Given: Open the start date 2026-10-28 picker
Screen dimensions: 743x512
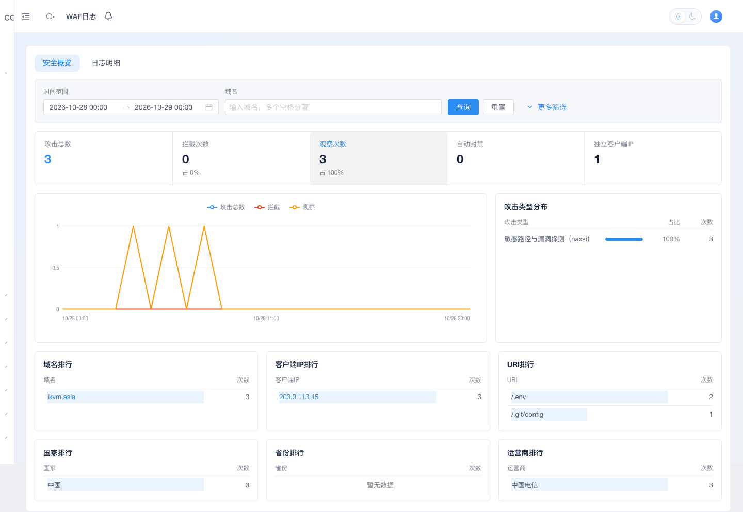Looking at the screenshot, I should tap(78, 107).
